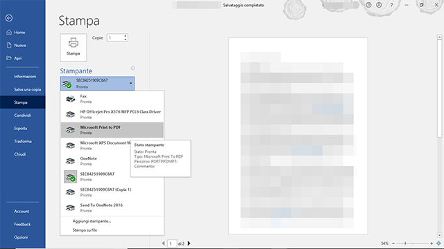
Task: Click the Fax printer name text
Action: (83, 96)
